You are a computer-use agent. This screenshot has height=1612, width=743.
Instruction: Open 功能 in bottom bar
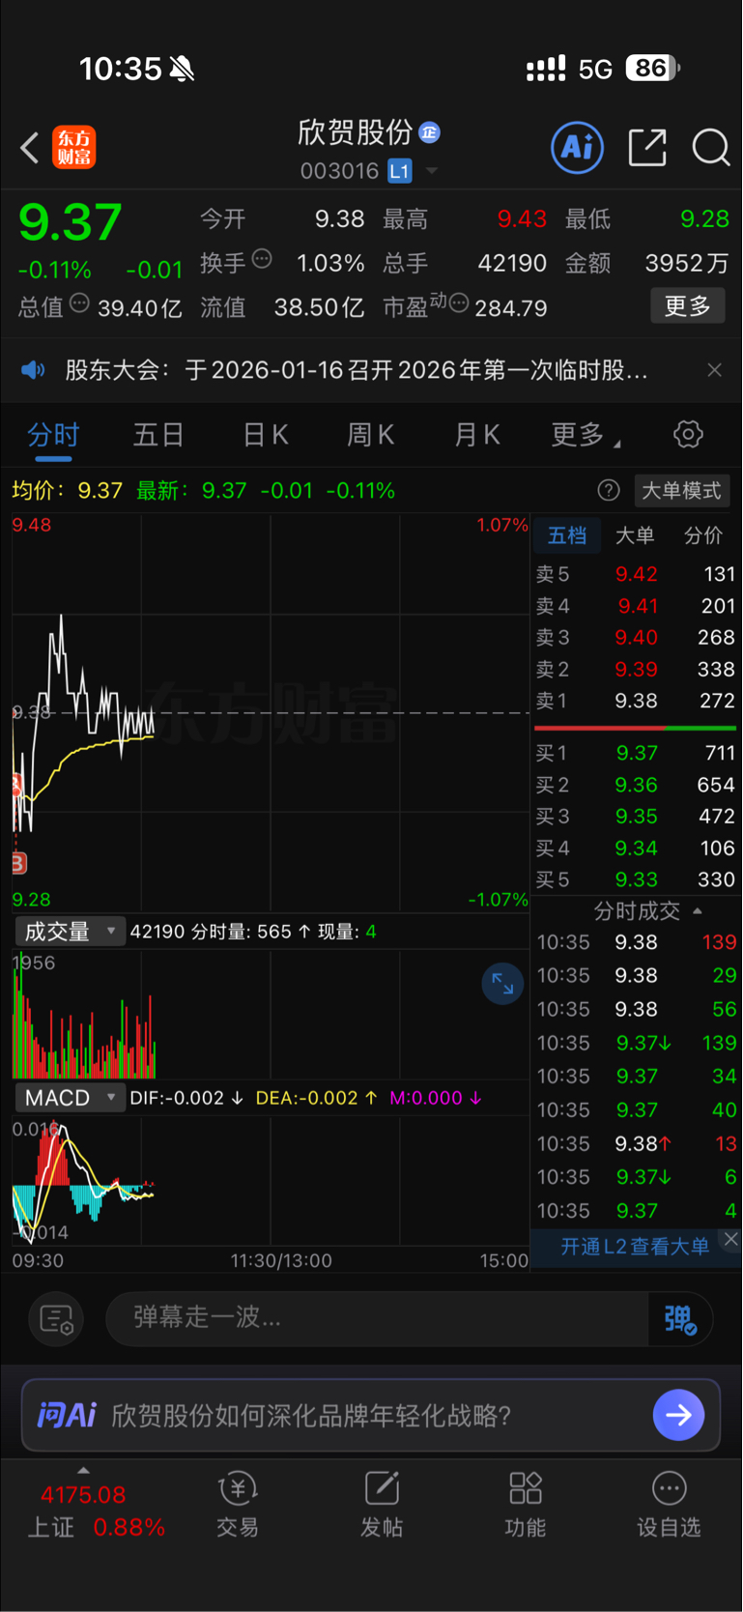coord(526,1505)
